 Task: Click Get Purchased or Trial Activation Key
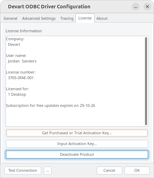click(77, 133)
